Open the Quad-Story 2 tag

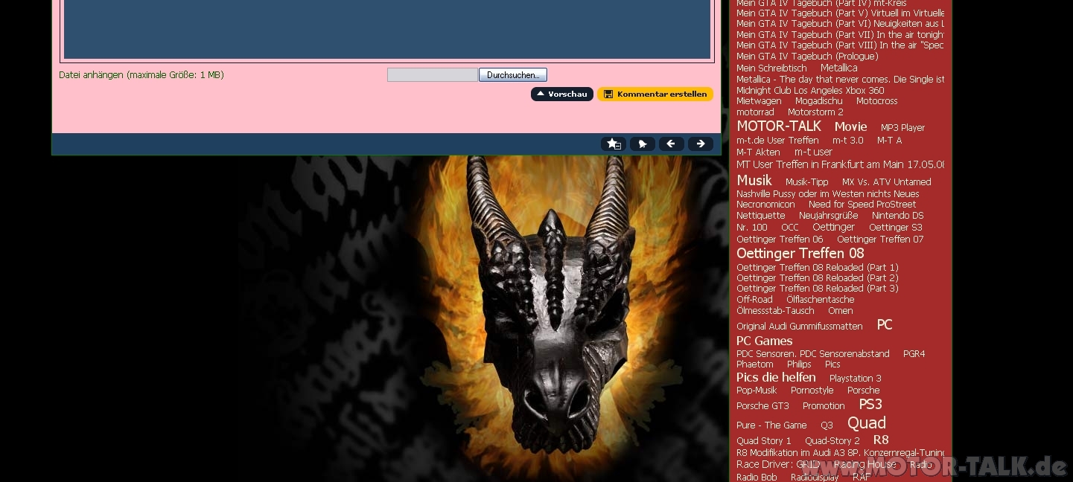tap(832, 441)
